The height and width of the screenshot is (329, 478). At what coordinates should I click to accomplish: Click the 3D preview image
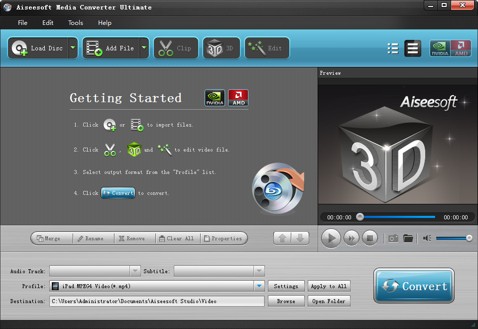tap(397, 145)
